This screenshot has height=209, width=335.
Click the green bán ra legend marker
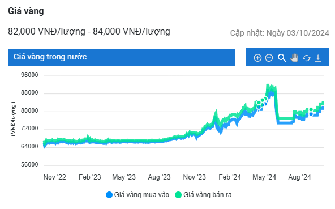click(x=178, y=195)
